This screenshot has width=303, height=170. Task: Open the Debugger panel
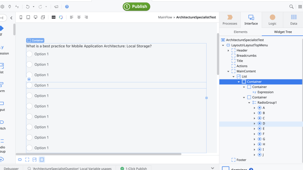pyautogui.click(x=12, y=169)
